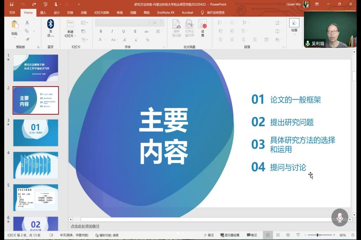Expand the 新建幻灯片 dropdown arrow
The height and width of the screenshot is (240, 361).
point(75,36)
